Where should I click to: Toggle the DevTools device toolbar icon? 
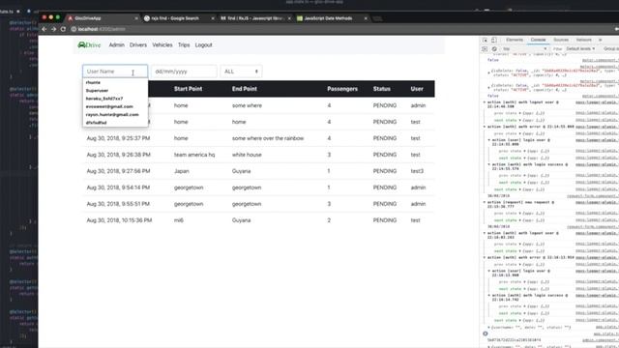pos(494,40)
